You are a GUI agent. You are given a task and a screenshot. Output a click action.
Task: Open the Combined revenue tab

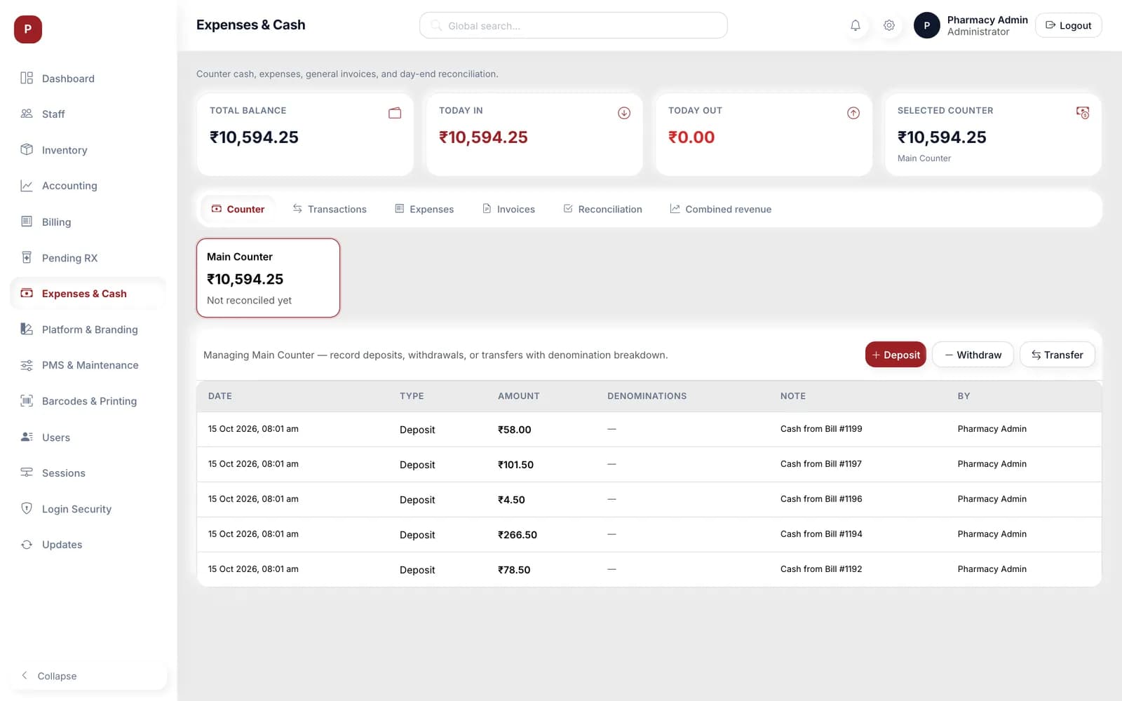coord(721,209)
